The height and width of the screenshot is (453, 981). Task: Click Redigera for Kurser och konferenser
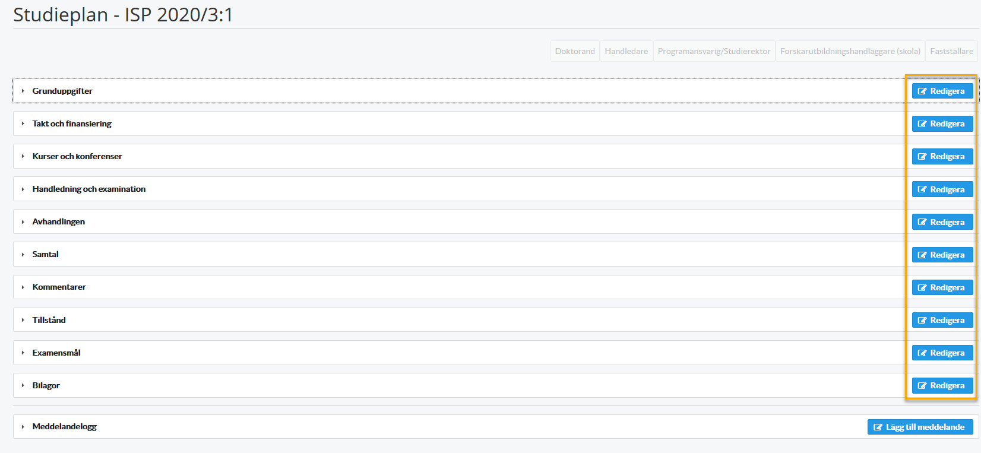942,156
